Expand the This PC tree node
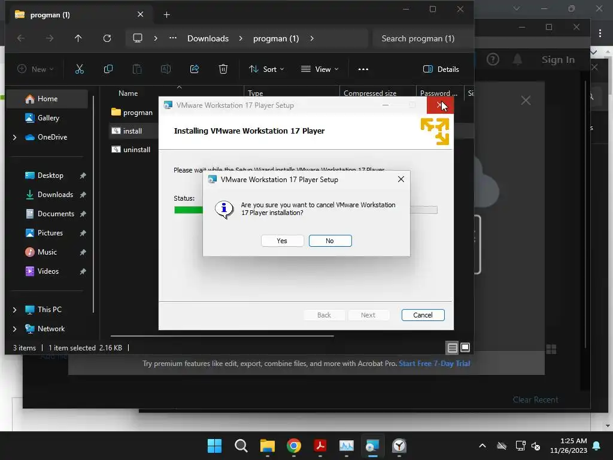 [x=14, y=310]
